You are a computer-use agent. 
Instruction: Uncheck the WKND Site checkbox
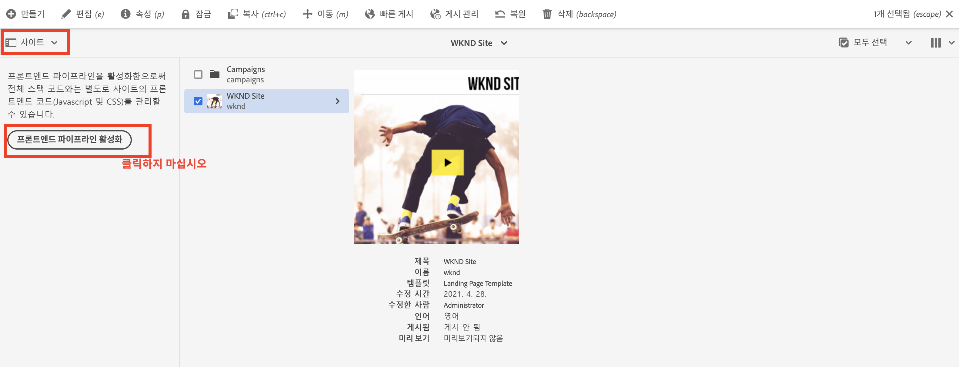(x=198, y=101)
